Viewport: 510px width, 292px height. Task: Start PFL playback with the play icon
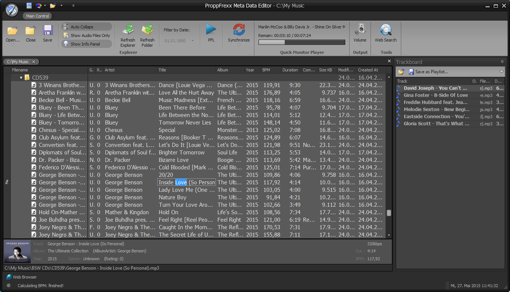pyautogui.click(x=211, y=30)
